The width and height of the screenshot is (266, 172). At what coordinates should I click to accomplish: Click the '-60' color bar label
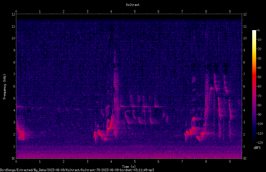(x=259, y=86)
